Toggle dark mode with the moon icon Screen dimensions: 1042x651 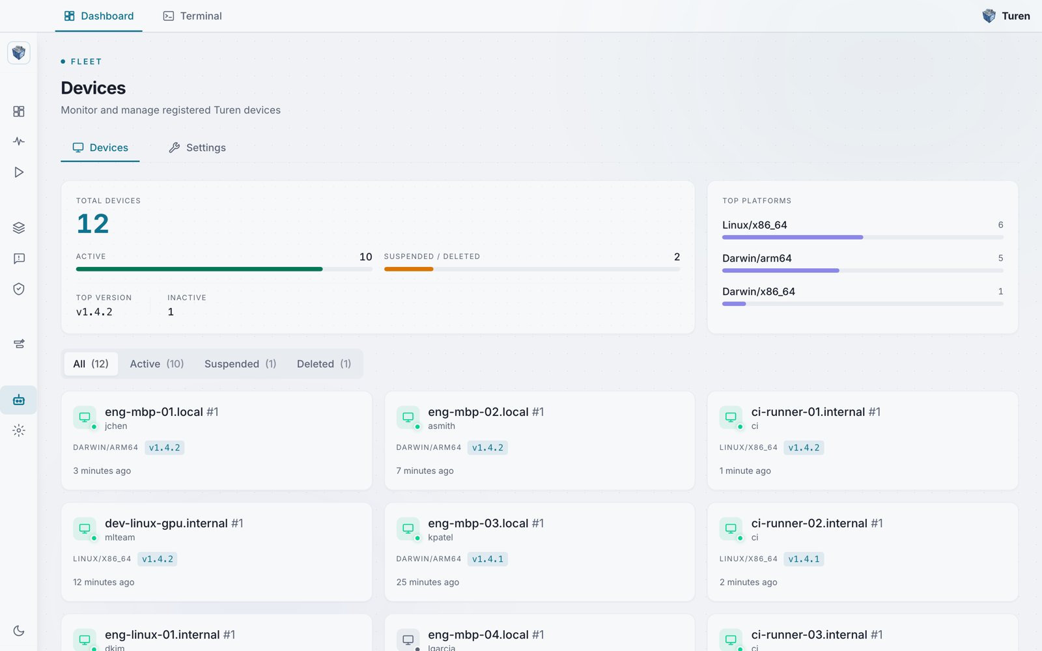pos(19,630)
